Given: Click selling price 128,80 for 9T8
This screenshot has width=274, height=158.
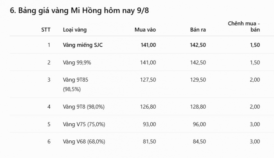Looking at the screenshot, I should tap(198, 107).
